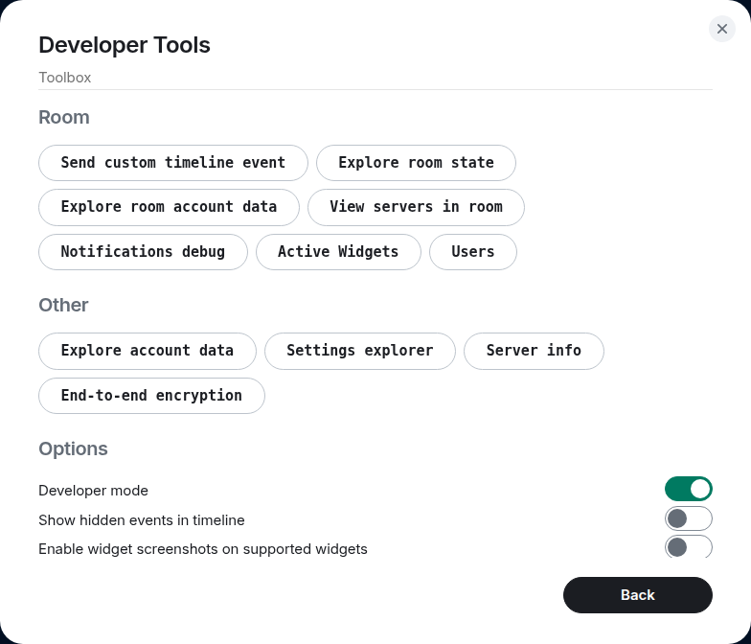Click the Toolbox subtitle text

[64, 78]
